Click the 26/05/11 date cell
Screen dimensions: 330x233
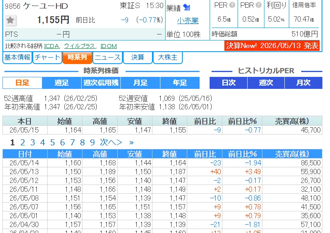click(x=24, y=189)
